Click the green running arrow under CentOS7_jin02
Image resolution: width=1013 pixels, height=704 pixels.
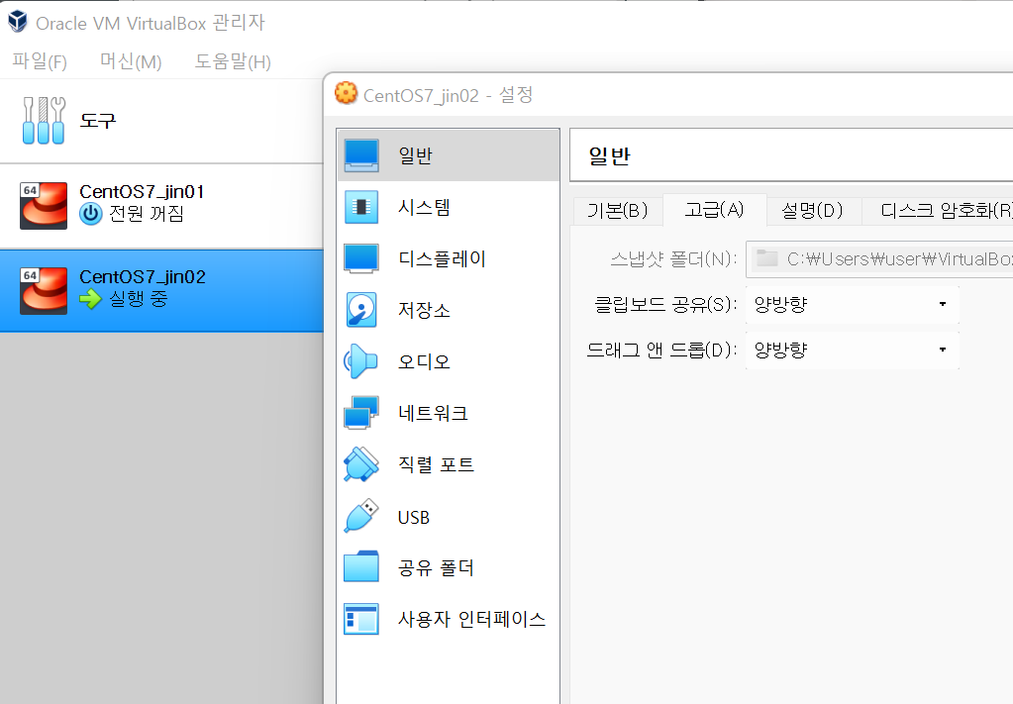coord(91,299)
